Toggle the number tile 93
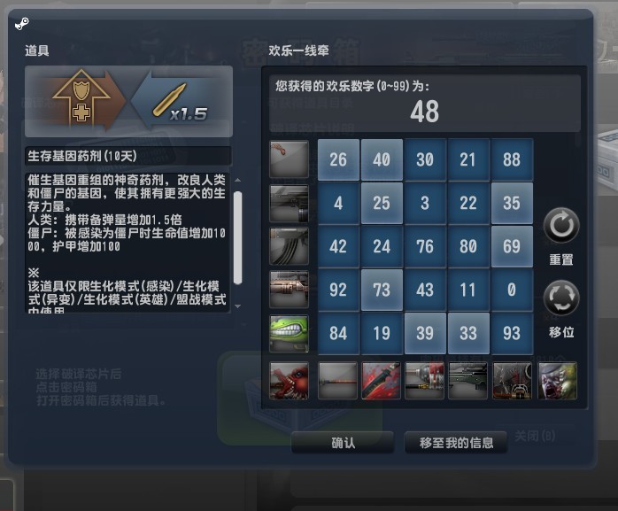This screenshot has width=618, height=511. coord(512,333)
